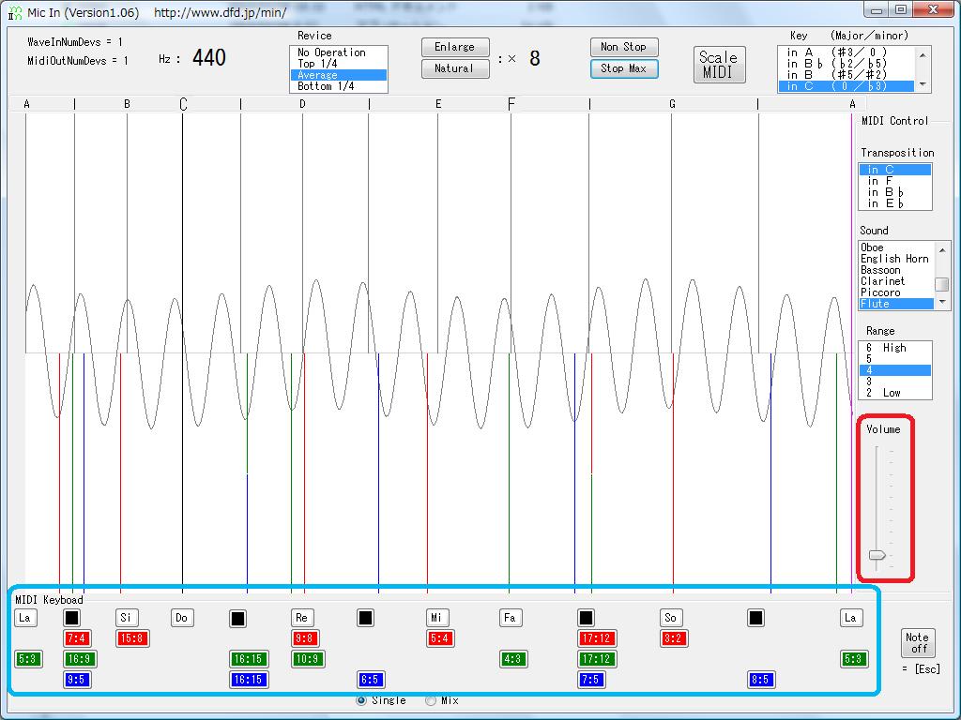Screen dimensions: 961x720
Task: Click the Enlarge button
Action: click(455, 47)
